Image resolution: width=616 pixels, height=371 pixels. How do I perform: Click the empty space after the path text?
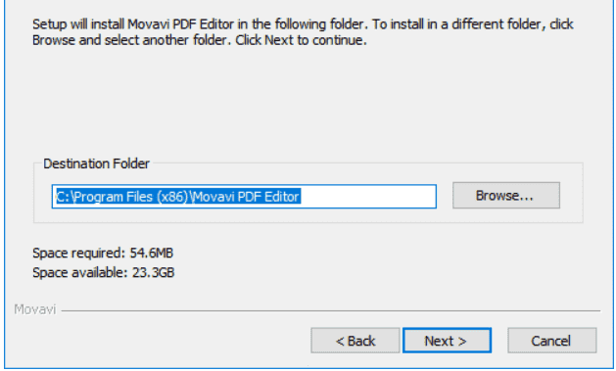(x=367, y=197)
